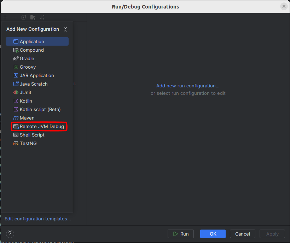Click the Remove Configuration minus icon
The width and height of the screenshot is (290, 243).
tap(14, 17)
